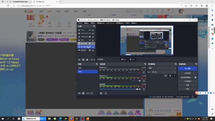Open source properties gear under Sources list
This screenshot has height=121, width=215.
click(87, 60)
